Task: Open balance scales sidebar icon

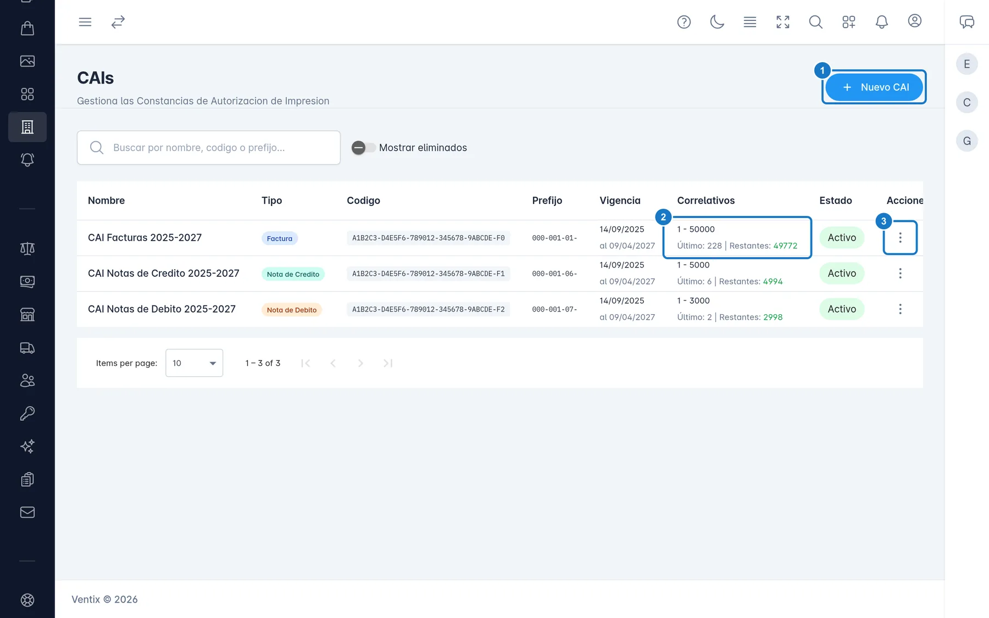Action: tap(27, 248)
